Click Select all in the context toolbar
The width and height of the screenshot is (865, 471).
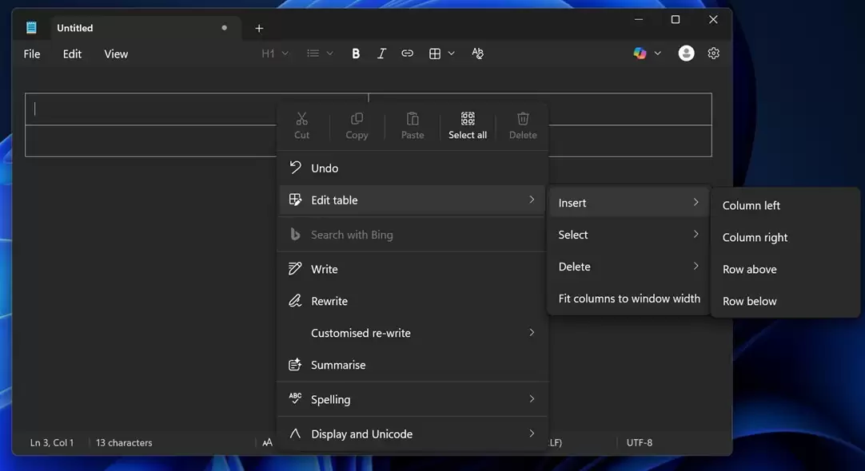tap(467, 125)
